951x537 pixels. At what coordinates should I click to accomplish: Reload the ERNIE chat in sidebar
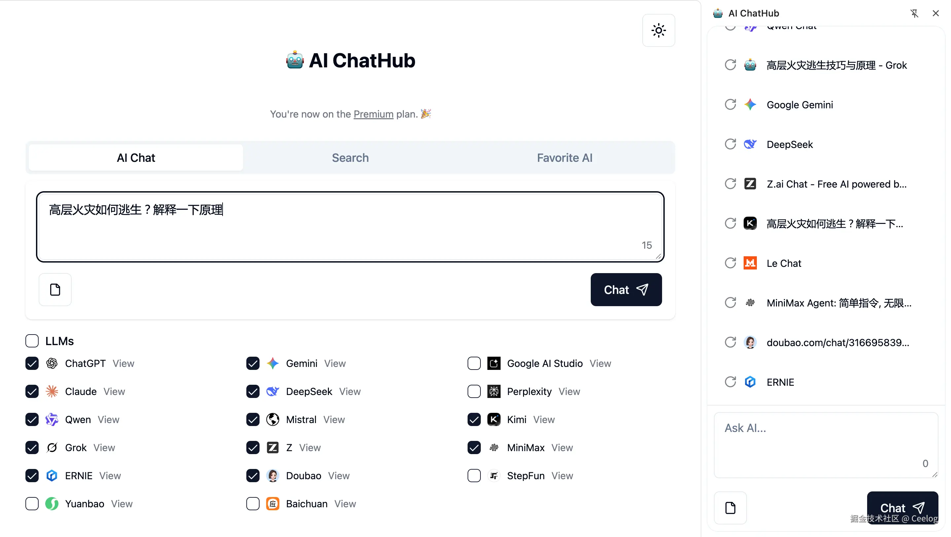(730, 381)
